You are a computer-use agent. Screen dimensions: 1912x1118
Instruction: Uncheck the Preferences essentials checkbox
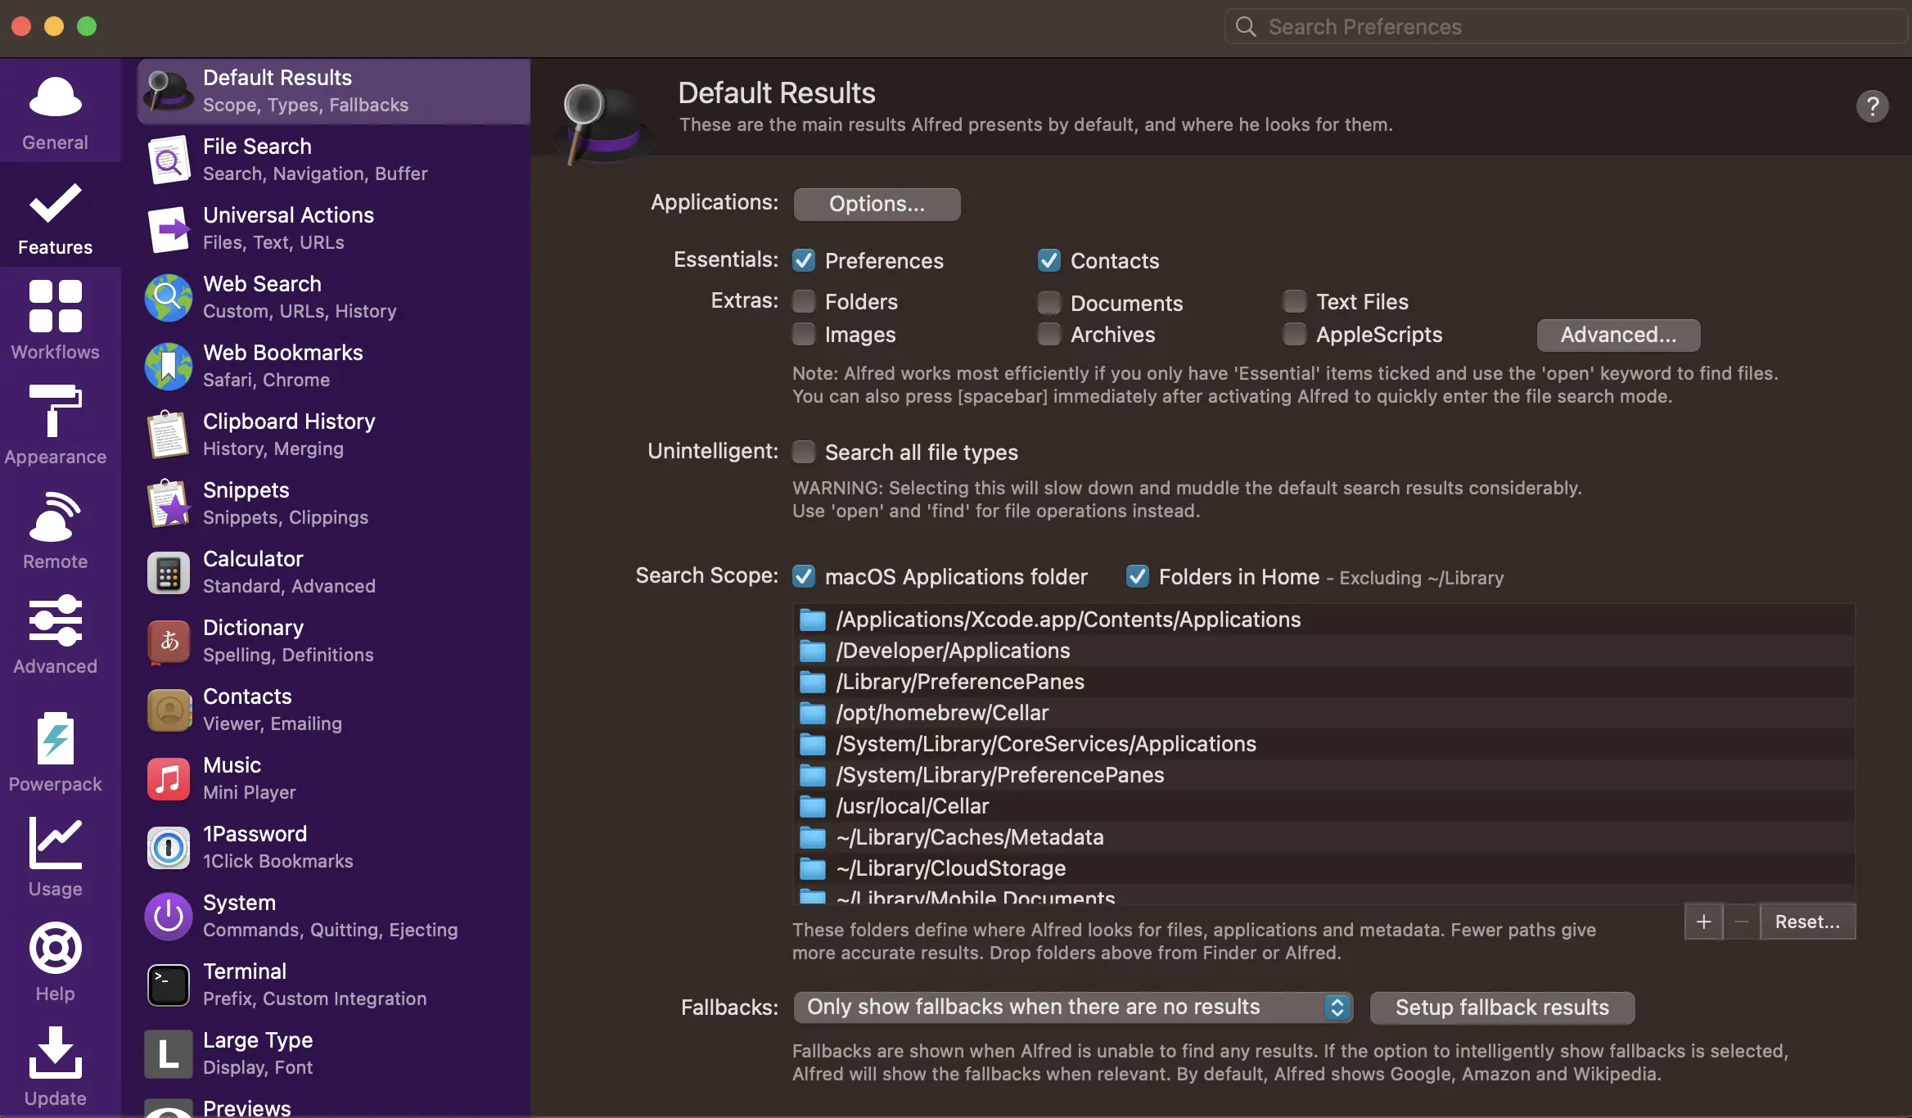pyautogui.click(x=804, y=260)
